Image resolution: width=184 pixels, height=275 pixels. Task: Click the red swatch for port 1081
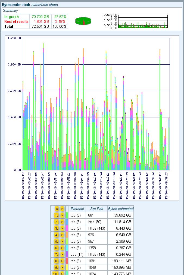pyautogui.click(x=67, y=261)
